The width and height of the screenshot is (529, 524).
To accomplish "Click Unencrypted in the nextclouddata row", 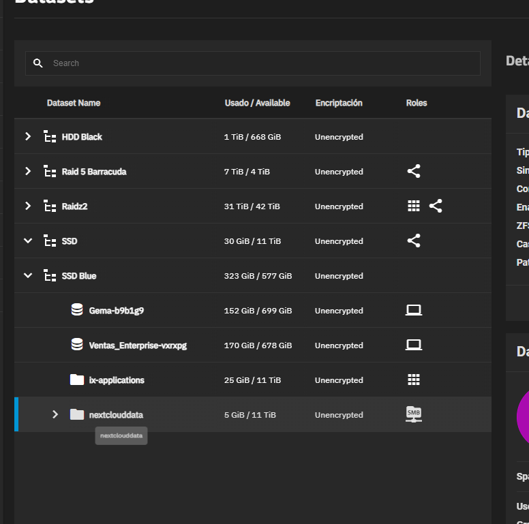I will tap(339, 415).
